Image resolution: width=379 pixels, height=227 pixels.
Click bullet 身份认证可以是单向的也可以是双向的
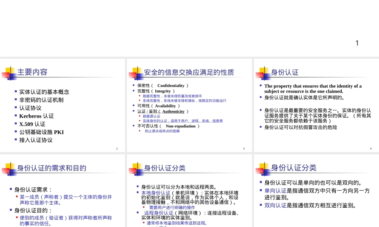point(313,183)
